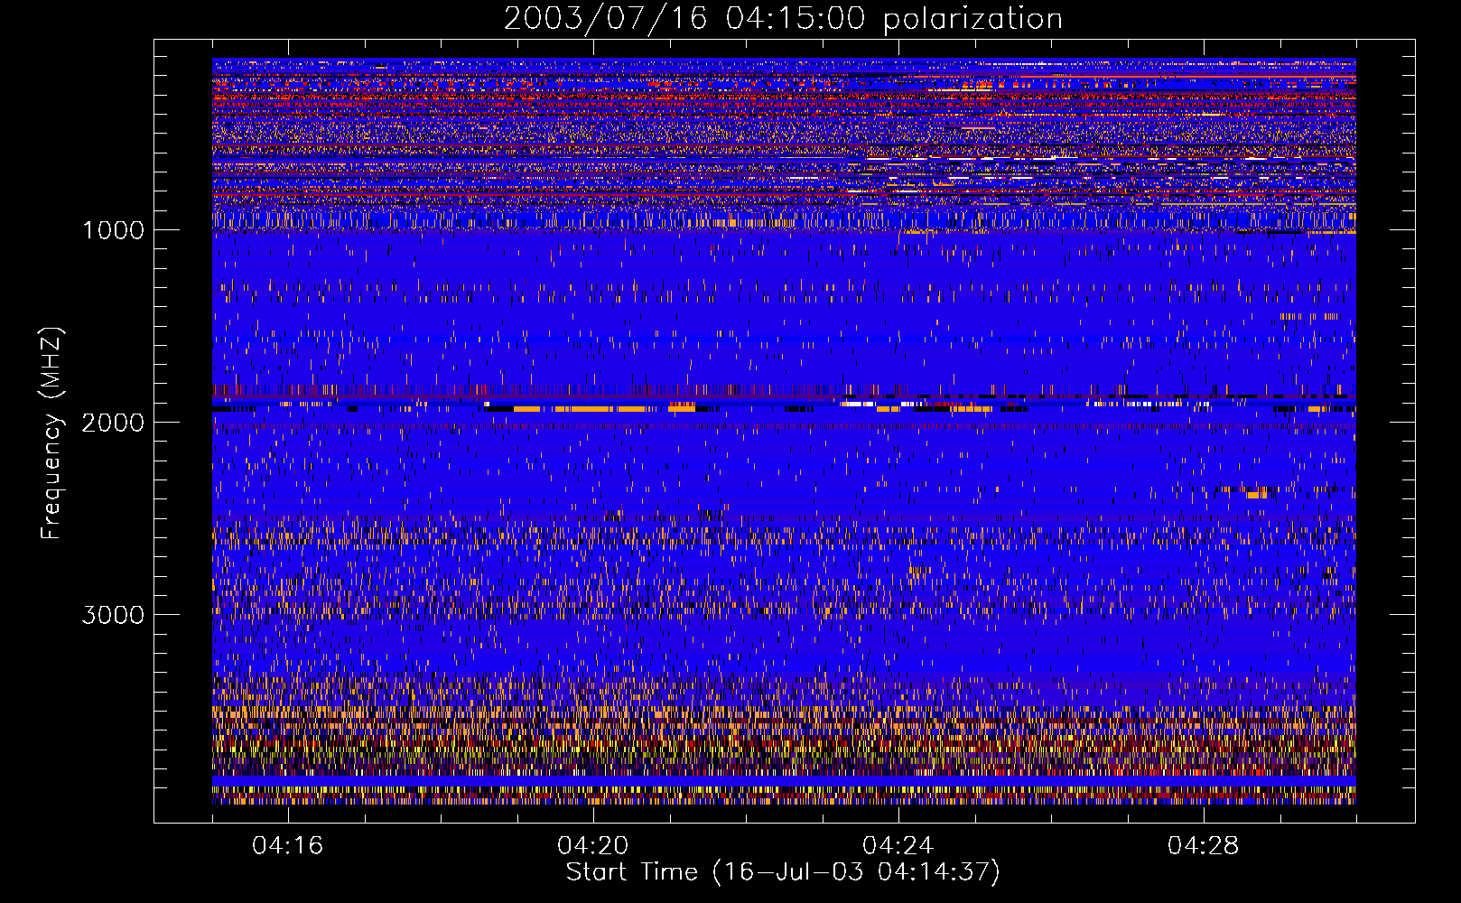The height and width of the screenshot is (903, 1461).
Task: Click the 3000 frequency tick label
Action: click(114, 615)
